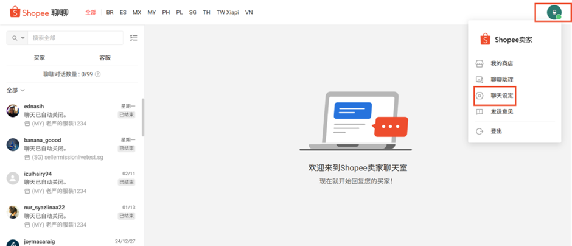Click the 02/11 date on izulhairy94's chat

(x=129, y=174)
